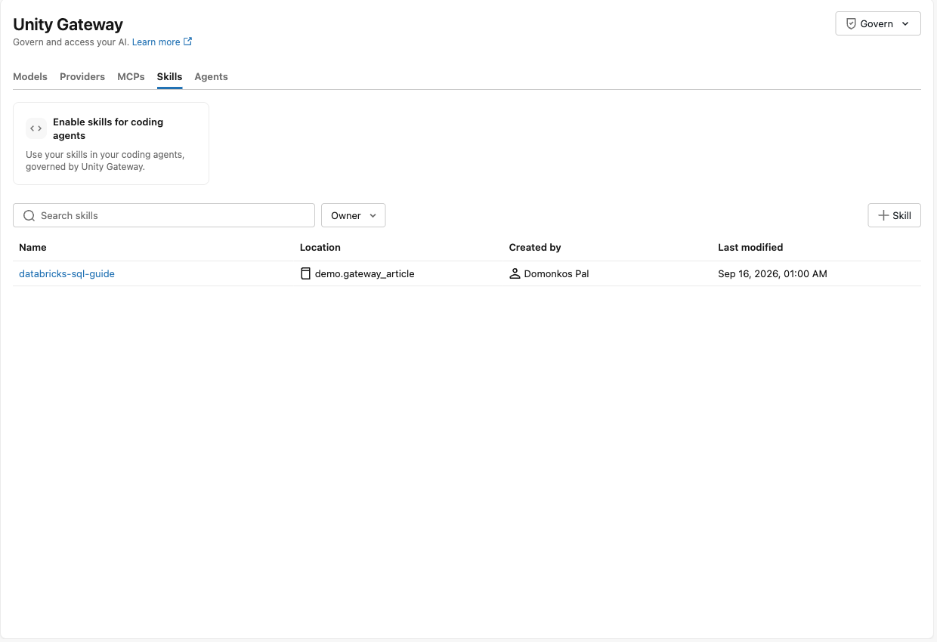Click the chevron arrow in Govern button
Screen dimensions: 937x642
coord(906,23)
